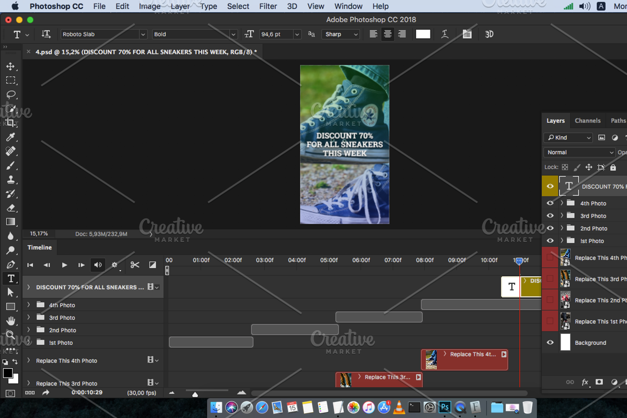Select the Crop tool

point(10,123)
